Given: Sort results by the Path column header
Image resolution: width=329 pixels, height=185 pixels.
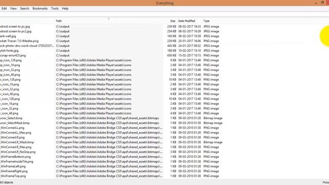Looking at the screenshot, I should [x=59, y=21].
